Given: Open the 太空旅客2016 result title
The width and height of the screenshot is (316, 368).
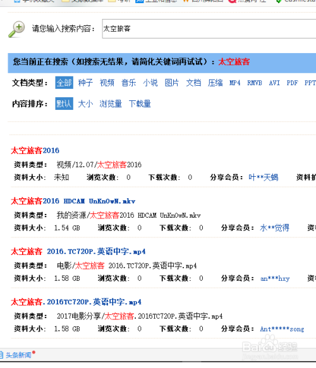Looking at the screenshot, I should click(35, 150).
